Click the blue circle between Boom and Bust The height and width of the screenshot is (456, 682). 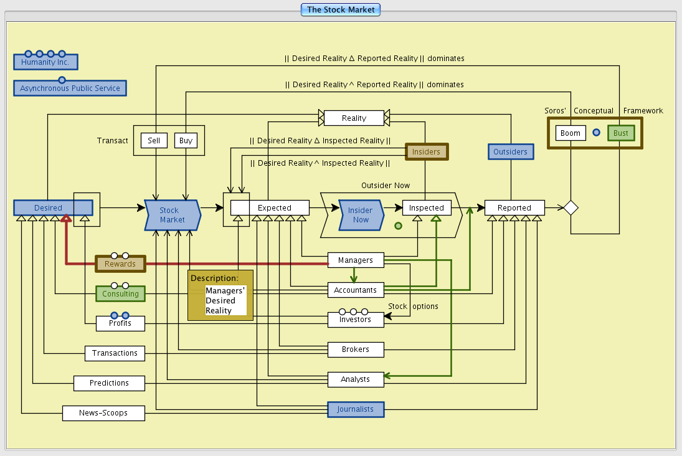(x=596, y=133)
